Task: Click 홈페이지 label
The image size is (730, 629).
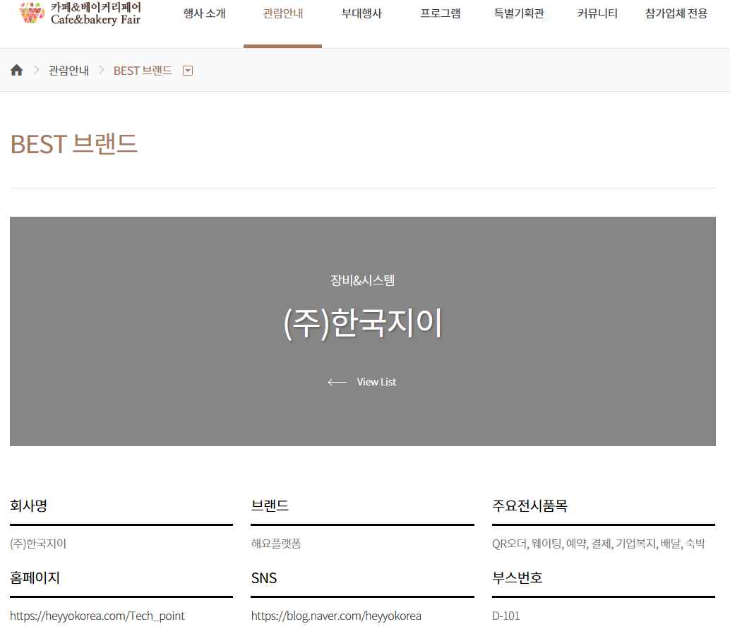Action: (35, 577)
